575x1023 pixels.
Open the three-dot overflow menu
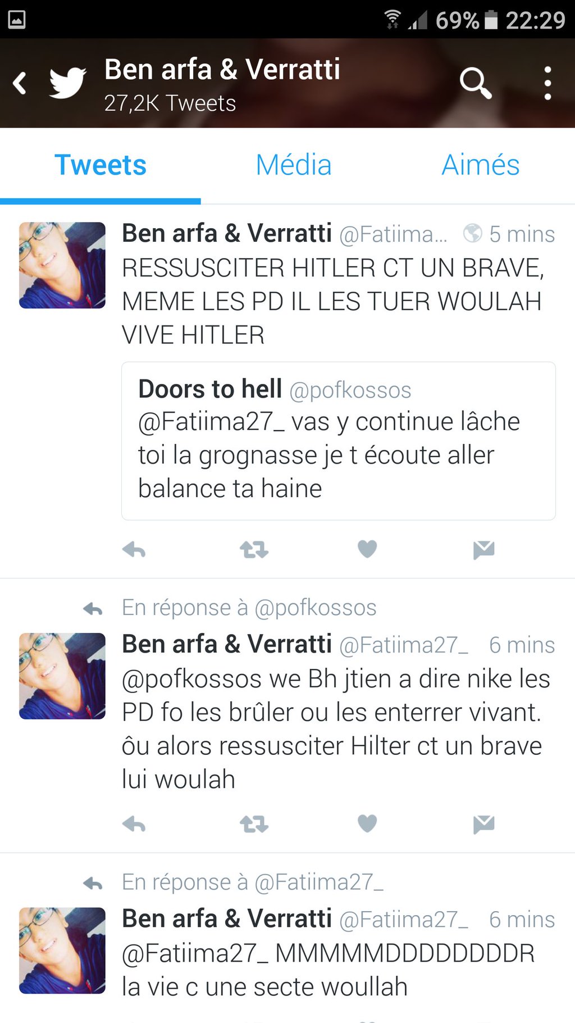click(x=547, y=83)
